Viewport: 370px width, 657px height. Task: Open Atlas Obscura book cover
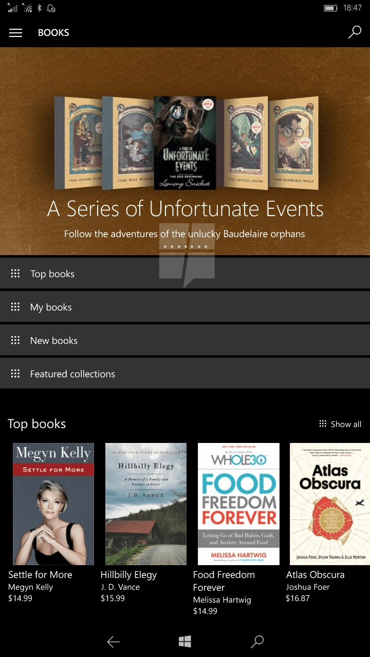click(x=330, y=504)
